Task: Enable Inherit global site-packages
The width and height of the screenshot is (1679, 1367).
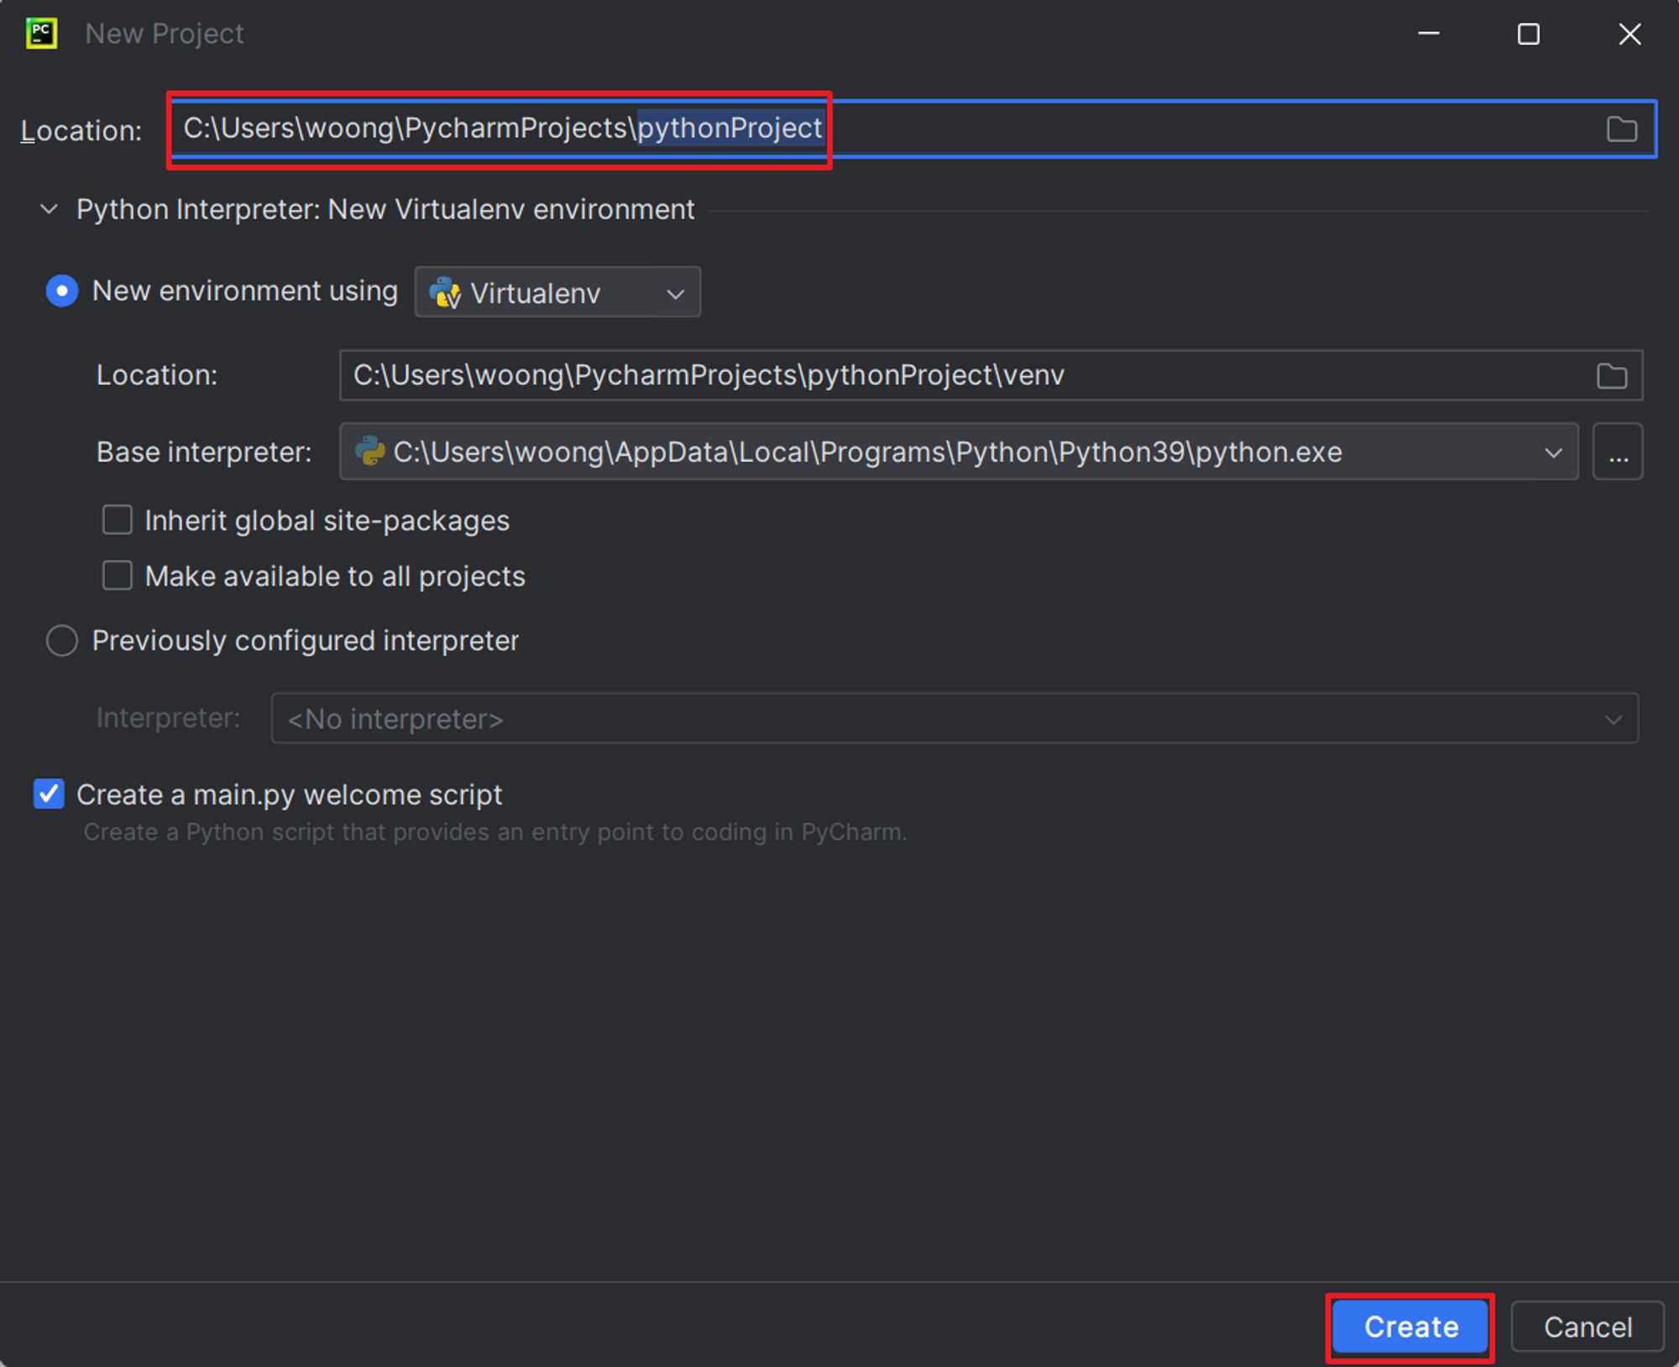Action: point(118,521)
